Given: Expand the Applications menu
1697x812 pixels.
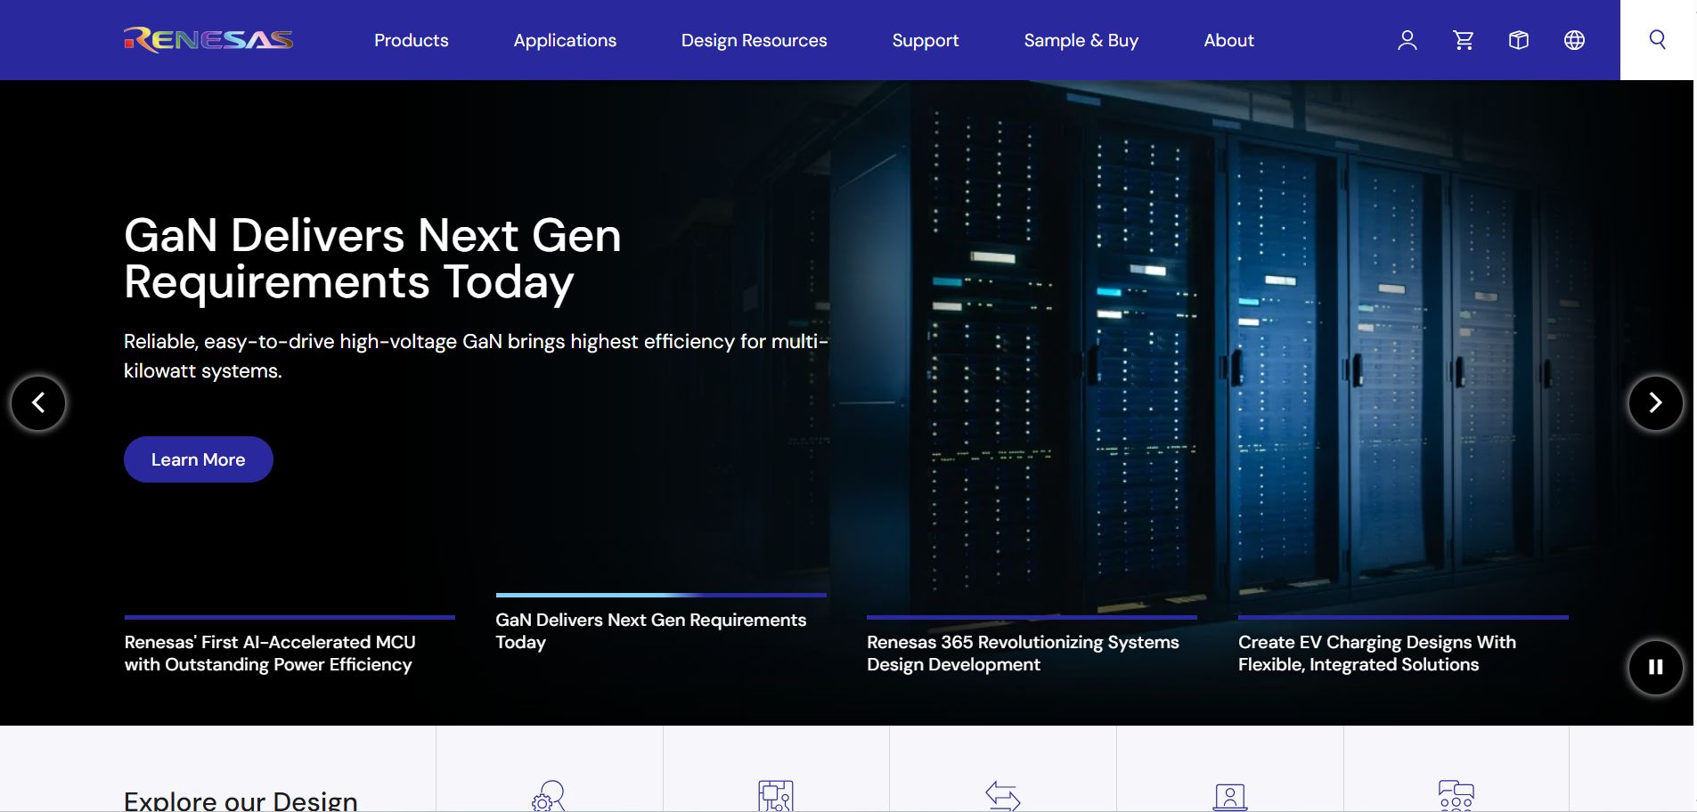Looking at the screenshot, I should tap(565, 40).
